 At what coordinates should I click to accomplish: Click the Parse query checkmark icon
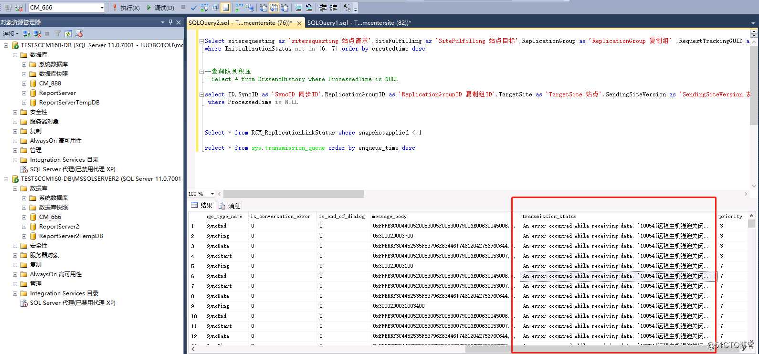[x=193, y=8]
